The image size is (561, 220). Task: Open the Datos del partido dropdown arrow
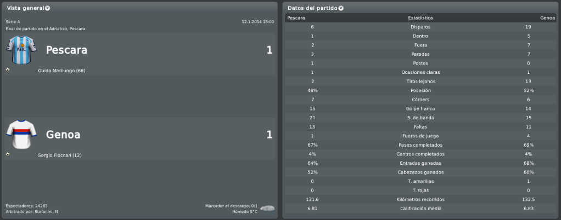tap(341, 8)
